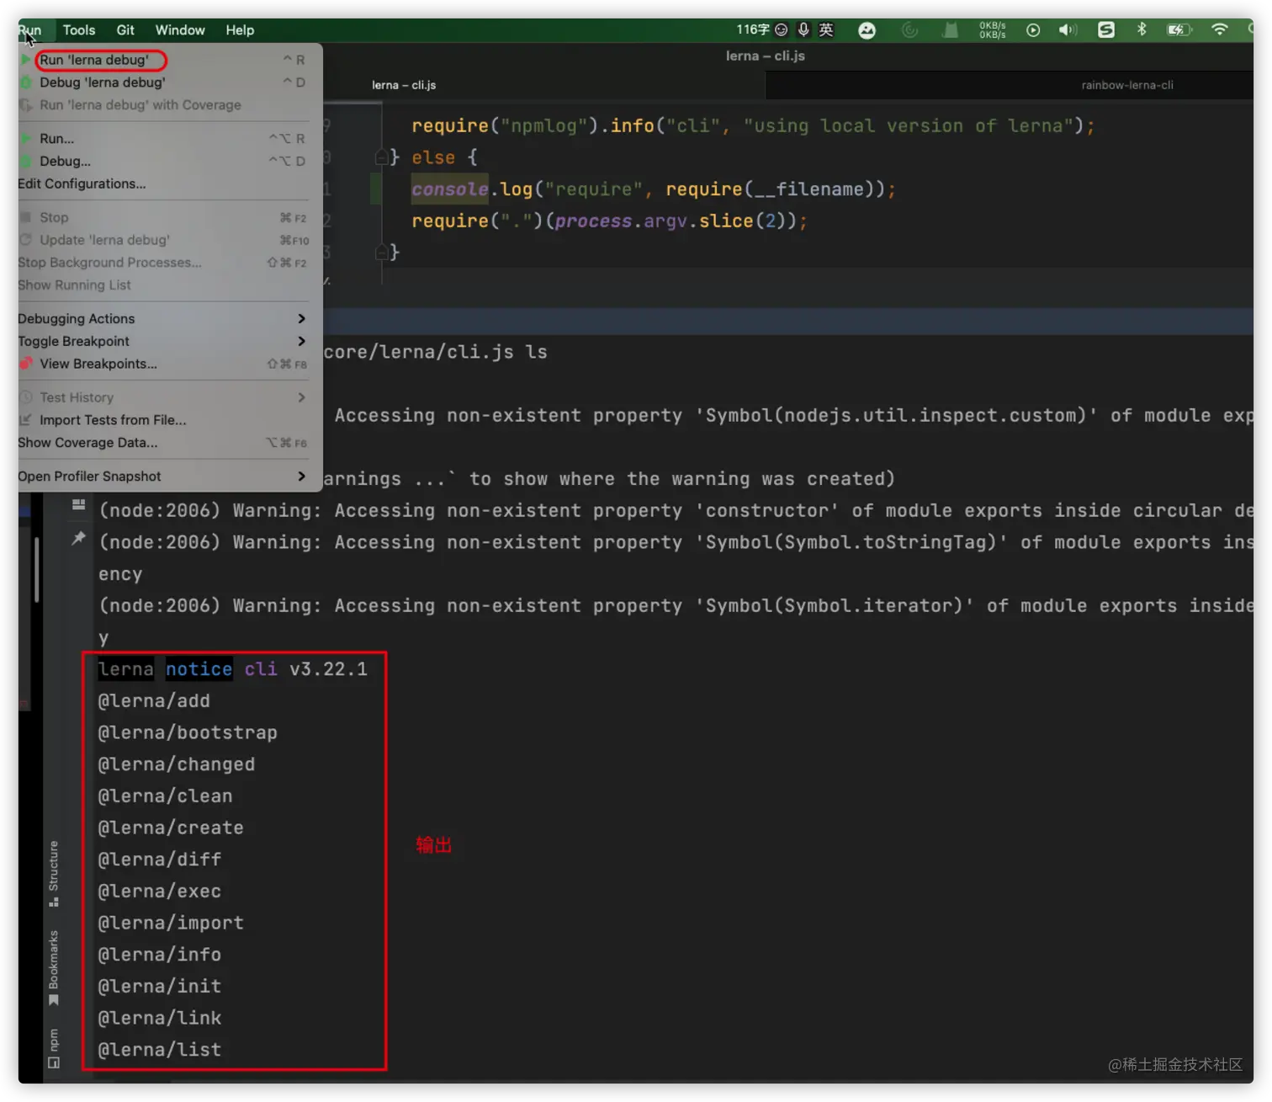Click the network speed indicator in menu bar
The width and height of the screenshot is (1272, 1102).
(x=993, y=30)
